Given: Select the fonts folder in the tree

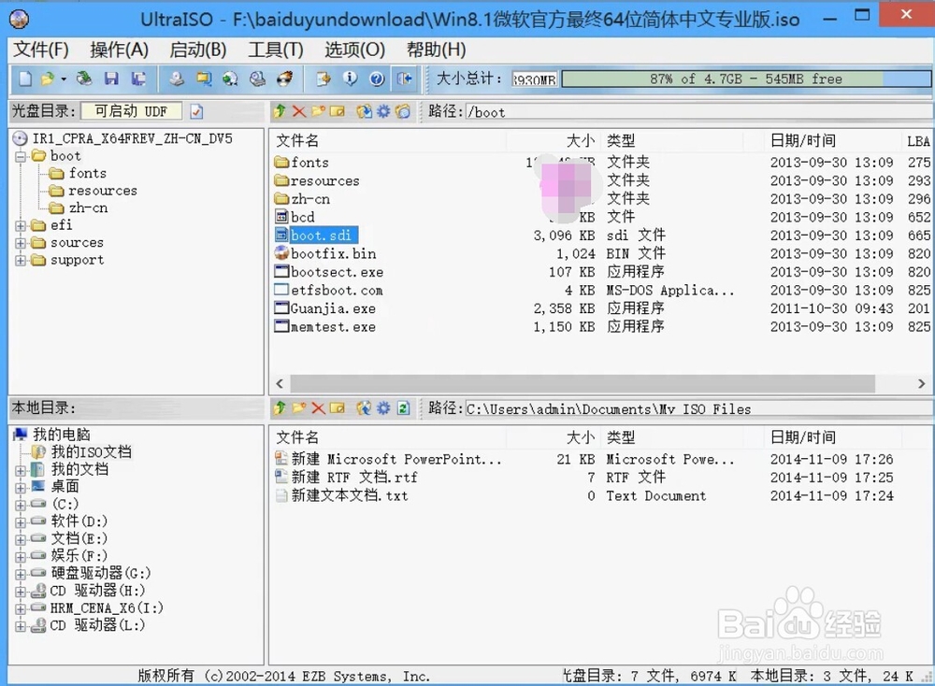Looking at the screenshot, I should click(x=88, y=174).
